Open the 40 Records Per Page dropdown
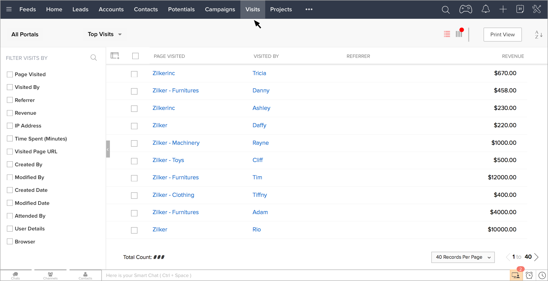The height and width of the screenshot is (281, 548). point(463,257)
